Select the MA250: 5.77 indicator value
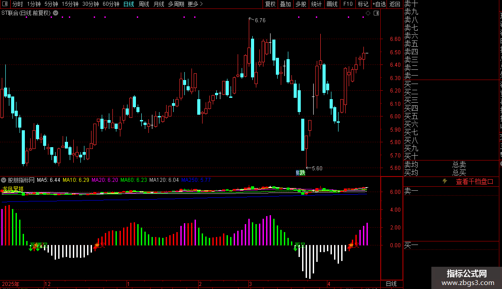This screenshot has width=502, height=289. 196,180
